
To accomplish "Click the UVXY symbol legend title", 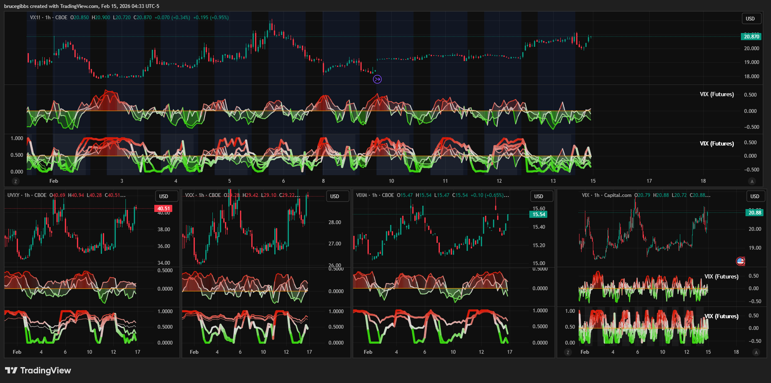I will [x=13, y=195].
